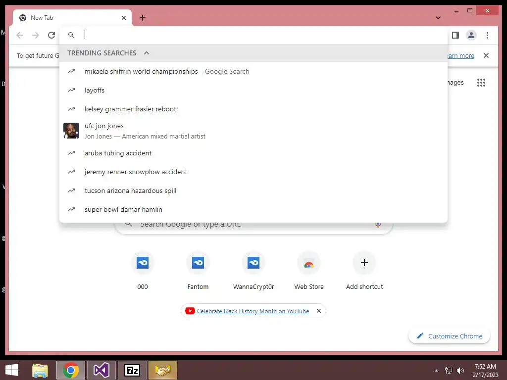
Task: Open the Windows Start button
Action: tap(12, 370)
